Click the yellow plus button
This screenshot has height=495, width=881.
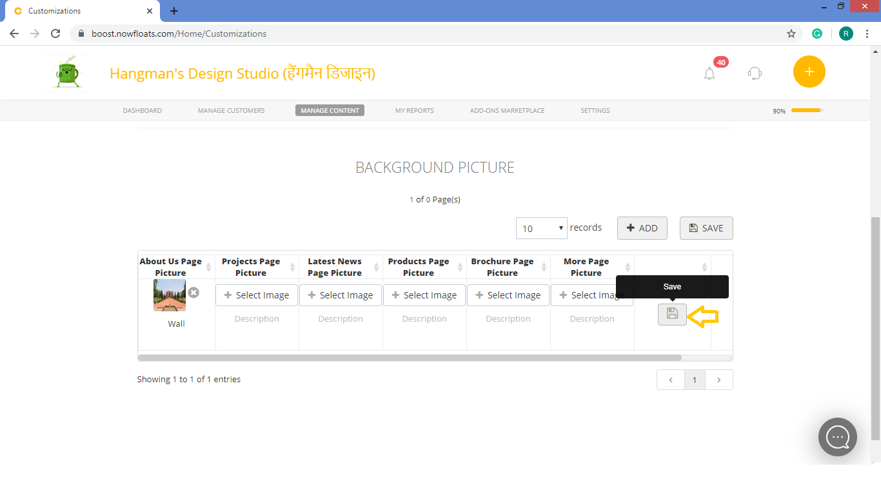809,72
